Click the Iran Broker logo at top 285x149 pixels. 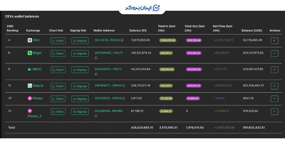pyautogui.click(x=142, y=8)
